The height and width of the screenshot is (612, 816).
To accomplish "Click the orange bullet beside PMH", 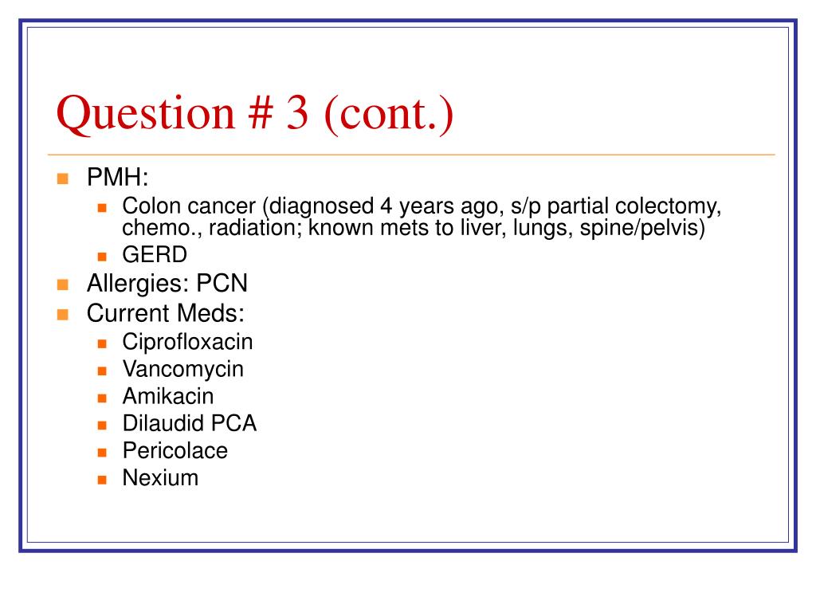I will click(63, 178).
